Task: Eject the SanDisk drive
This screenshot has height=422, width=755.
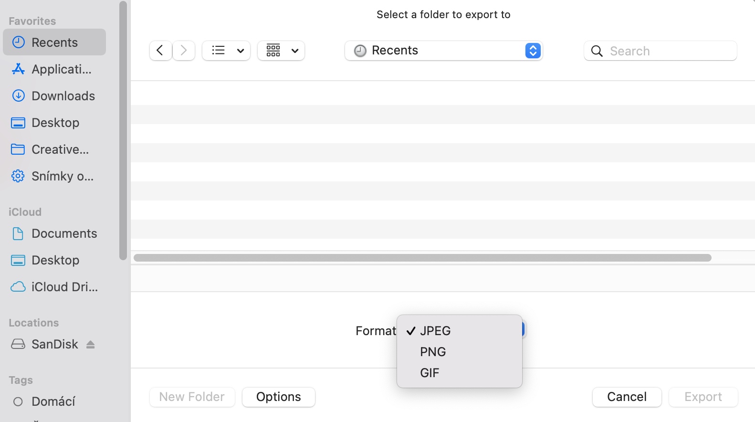Action: click(x=91, y=345)
